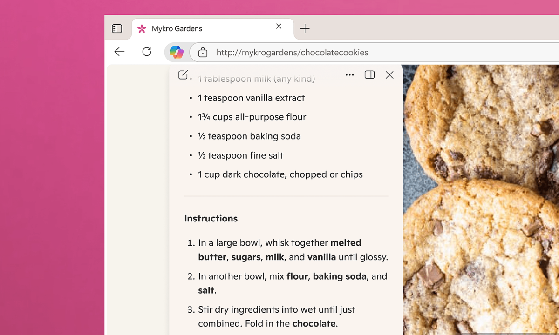Open the more options ellipsis menu

click(349, 75)
